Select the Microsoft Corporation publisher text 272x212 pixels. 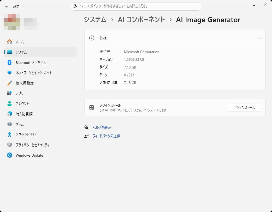[142, 52]
